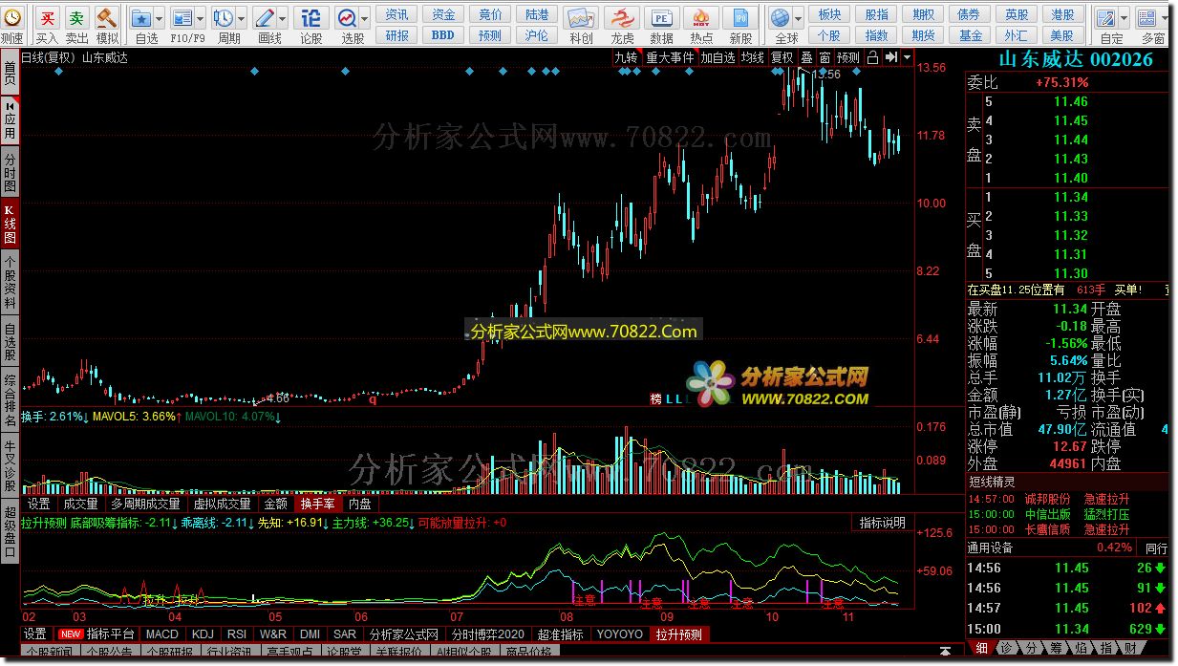Image resolution: width=1178 pixels, height=666 pixels.
Task: Open the 测速 speed test clock icon
Action: [x=11, y=18]
